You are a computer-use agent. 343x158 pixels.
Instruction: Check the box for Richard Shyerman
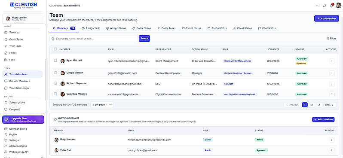pos(55,83)
